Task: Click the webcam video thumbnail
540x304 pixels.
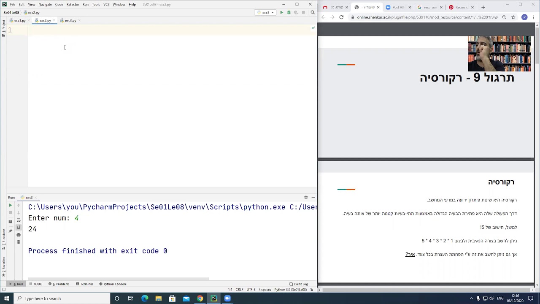Action: pyautogui.click(x=499, y=54)
